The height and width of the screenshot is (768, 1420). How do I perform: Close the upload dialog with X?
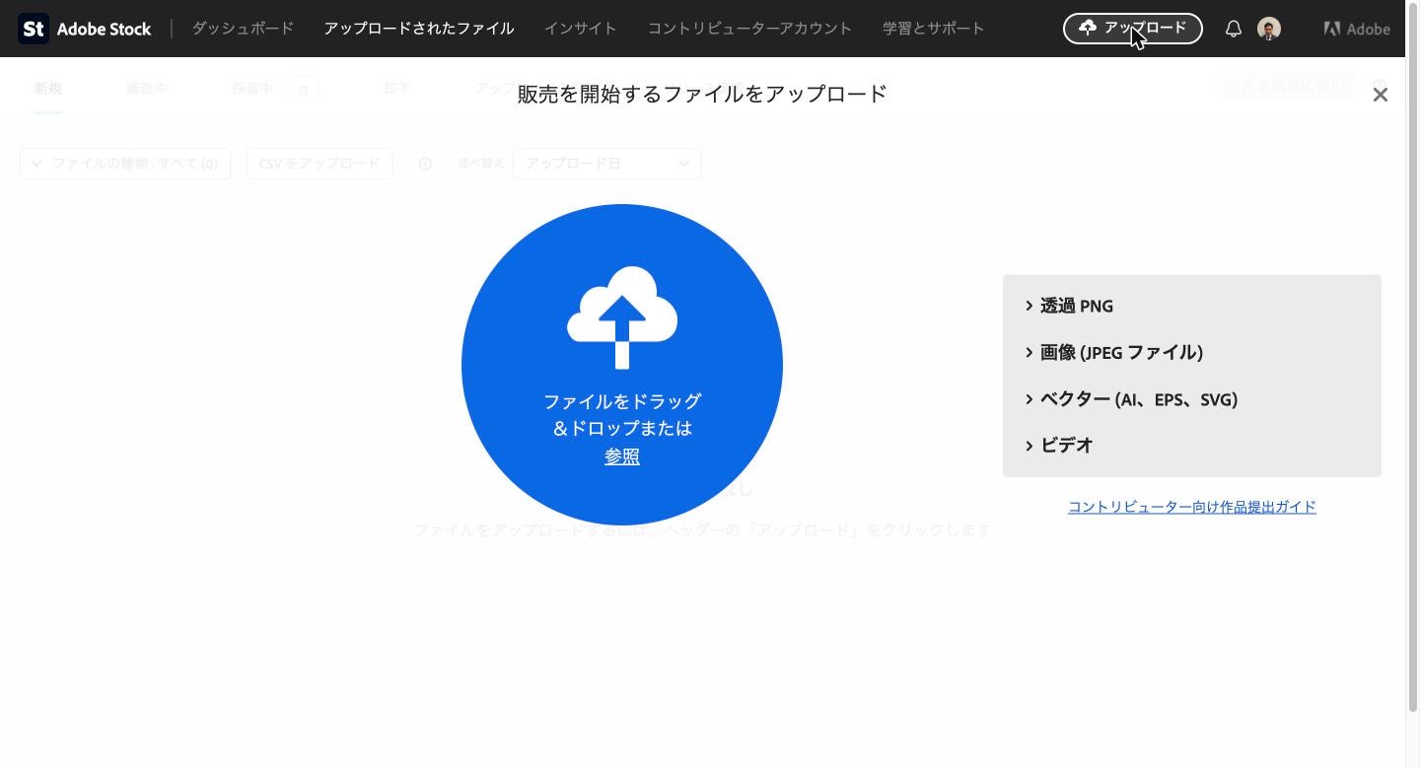(1381, 95)
